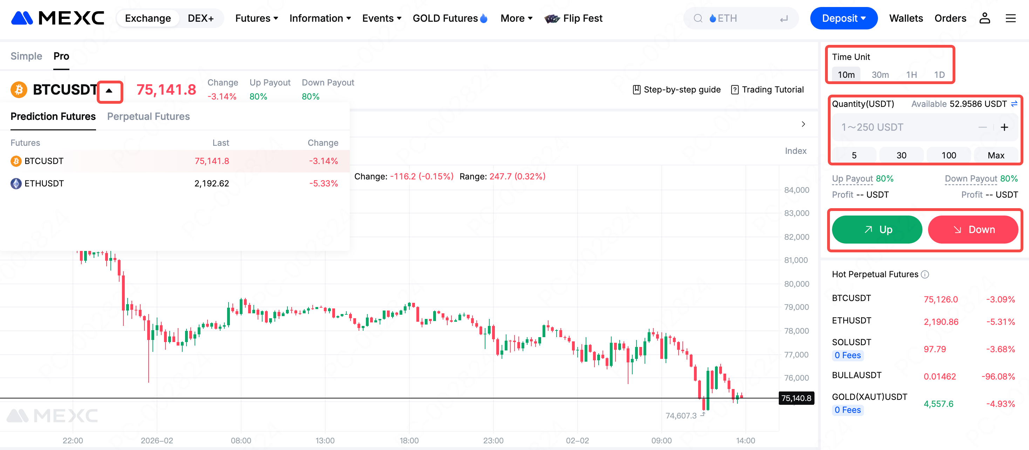Open the user profile icon

click(x=984, y=18)
